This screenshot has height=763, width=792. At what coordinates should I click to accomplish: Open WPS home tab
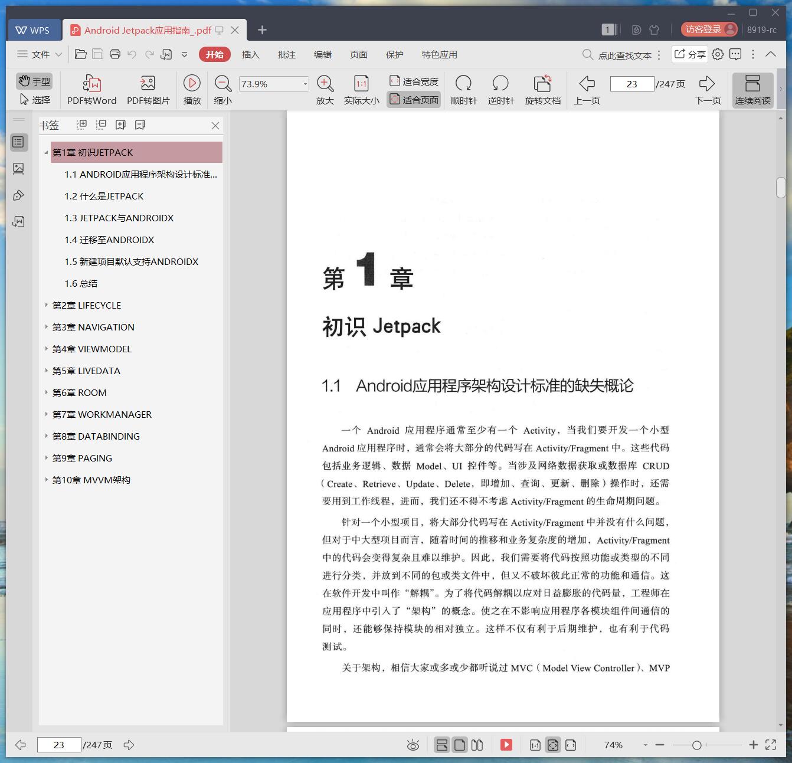33,30
